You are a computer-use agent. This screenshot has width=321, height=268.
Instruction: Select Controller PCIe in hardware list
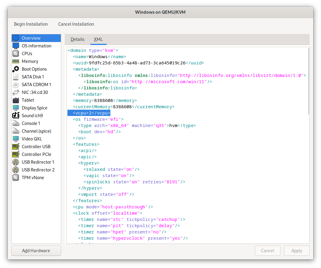36,154
